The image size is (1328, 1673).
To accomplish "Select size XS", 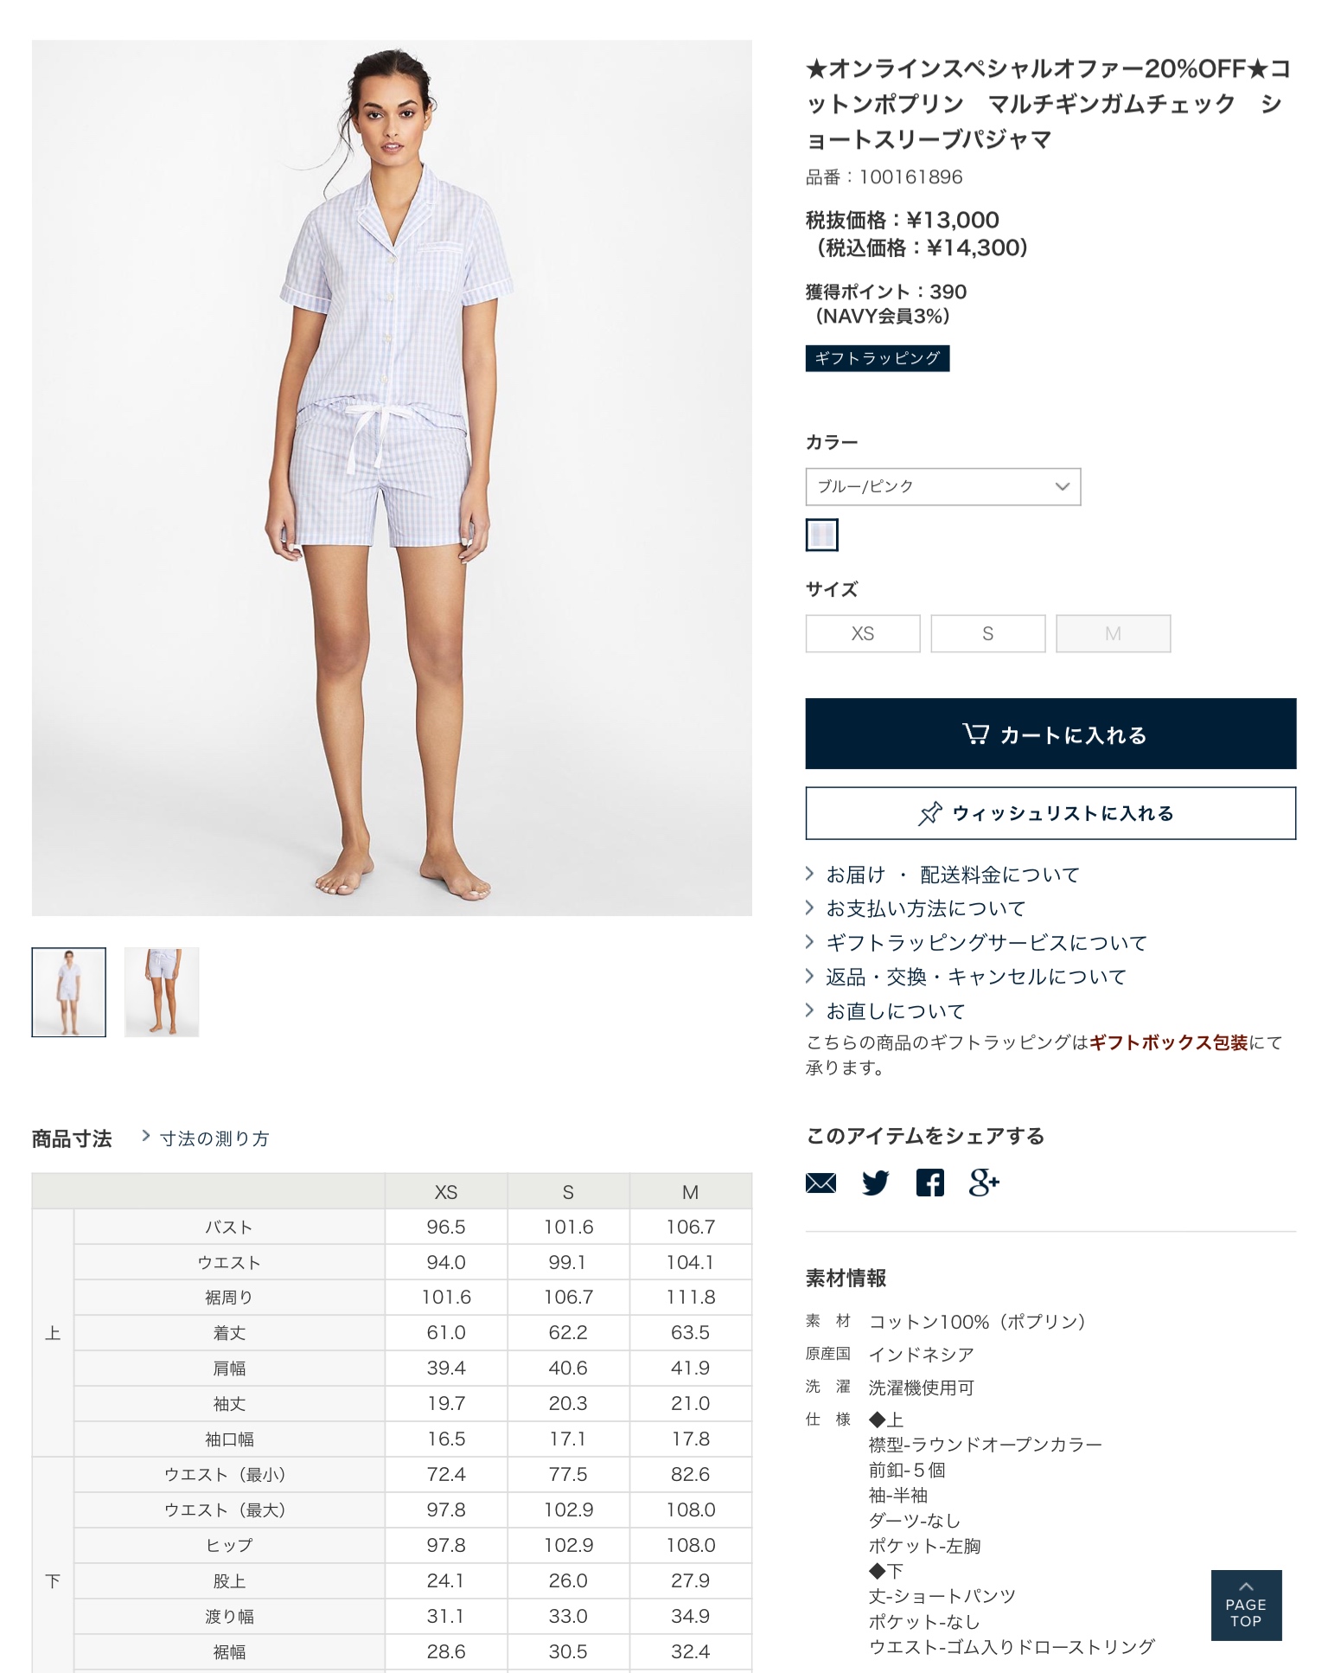I will (863, 633).
